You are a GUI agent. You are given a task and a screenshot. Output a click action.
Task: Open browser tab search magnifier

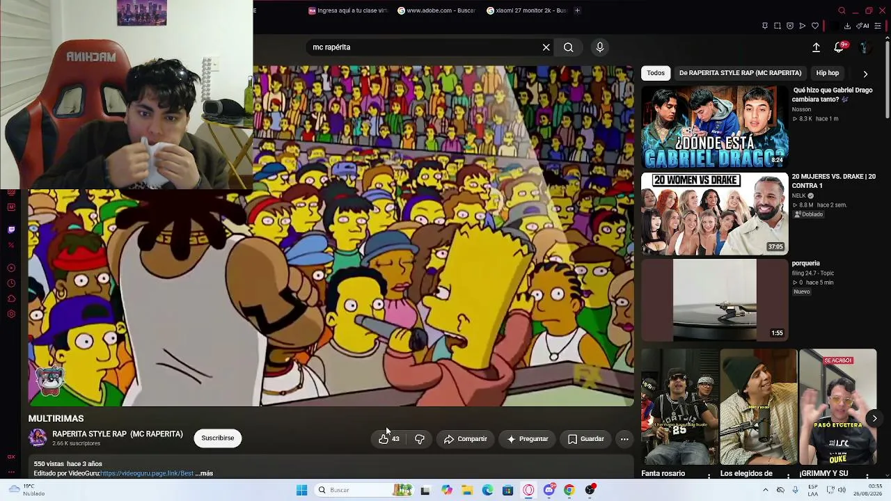point(842,10)
